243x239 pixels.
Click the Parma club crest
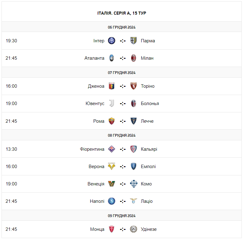point(133,40)
